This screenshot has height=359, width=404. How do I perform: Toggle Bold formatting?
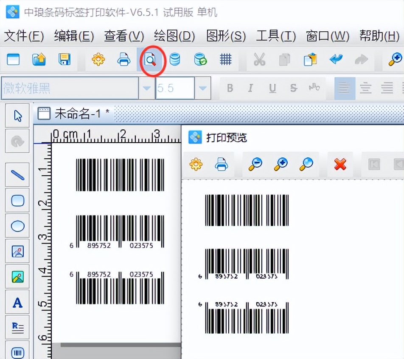(x=230, y=88)
